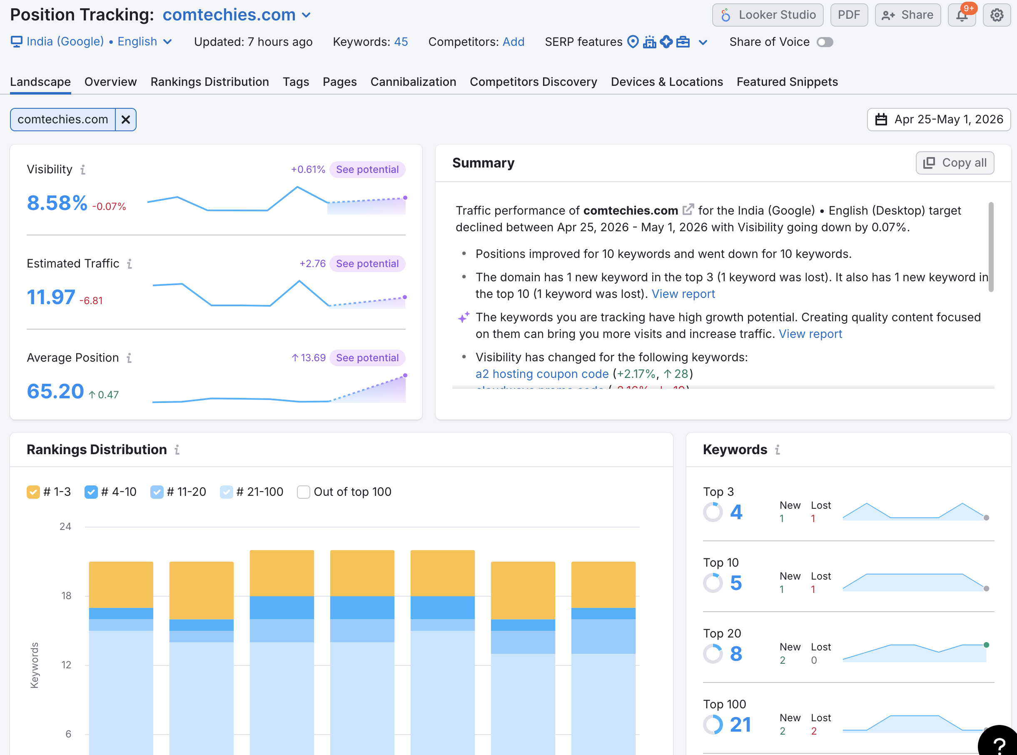Click the Top 3 keywords count 4
Image resolution: width=1017 pixels, height=755 pixels.
(736, 512)
